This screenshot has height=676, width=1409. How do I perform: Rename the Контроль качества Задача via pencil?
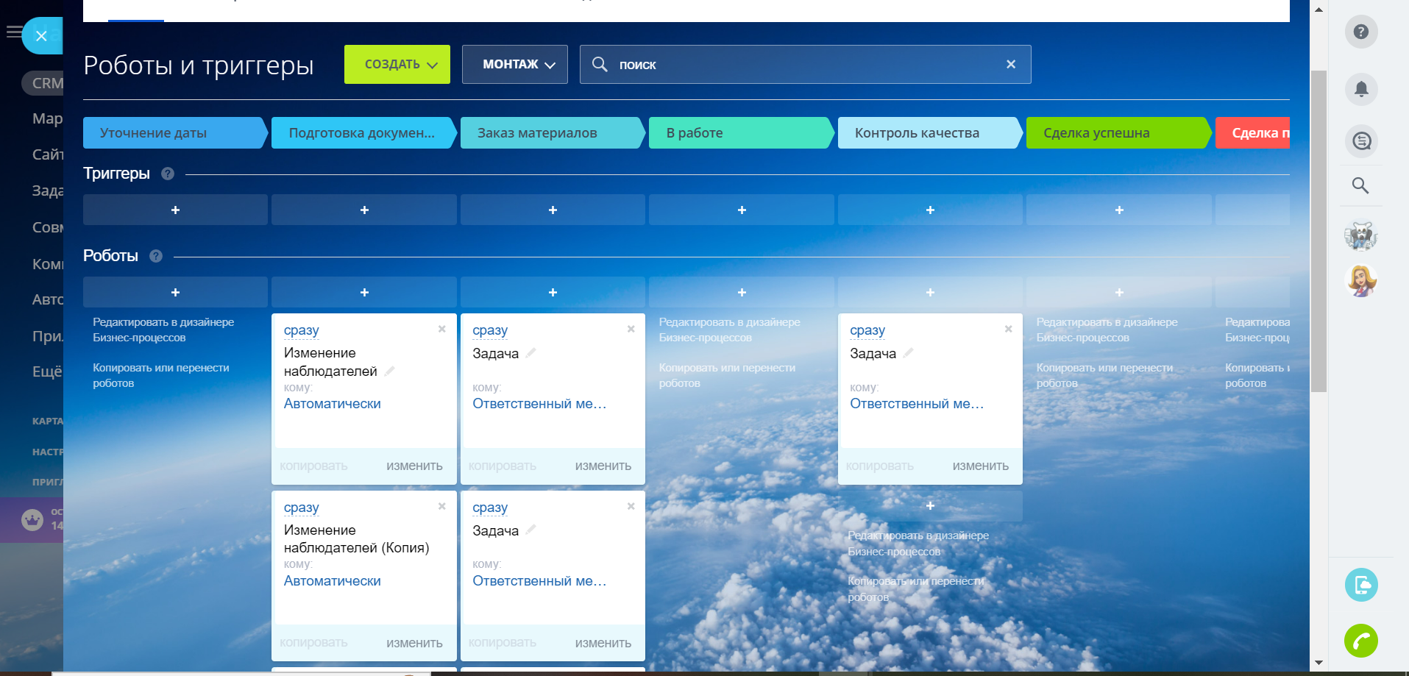point(908,353)
